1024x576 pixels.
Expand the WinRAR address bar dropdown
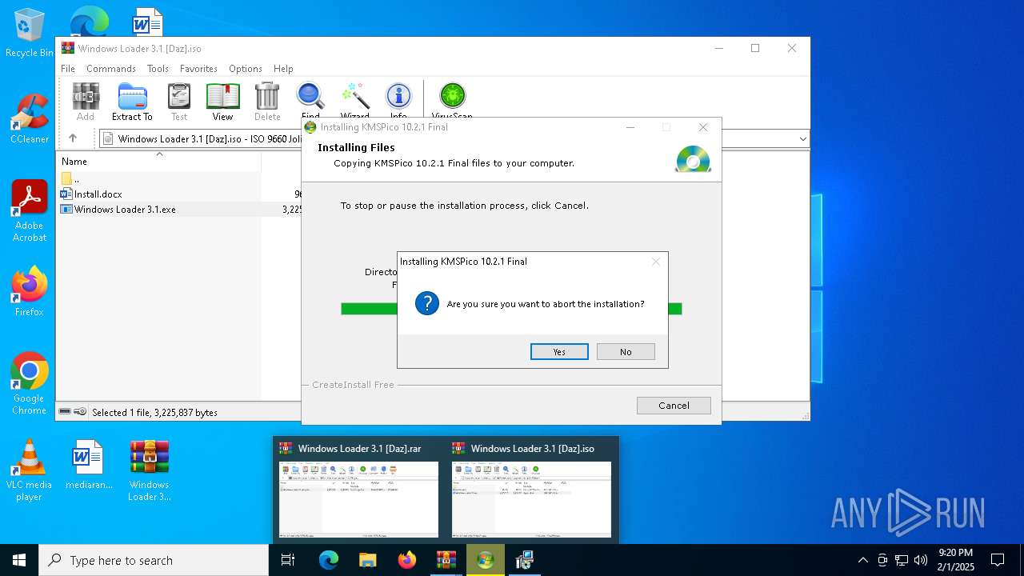802,139
